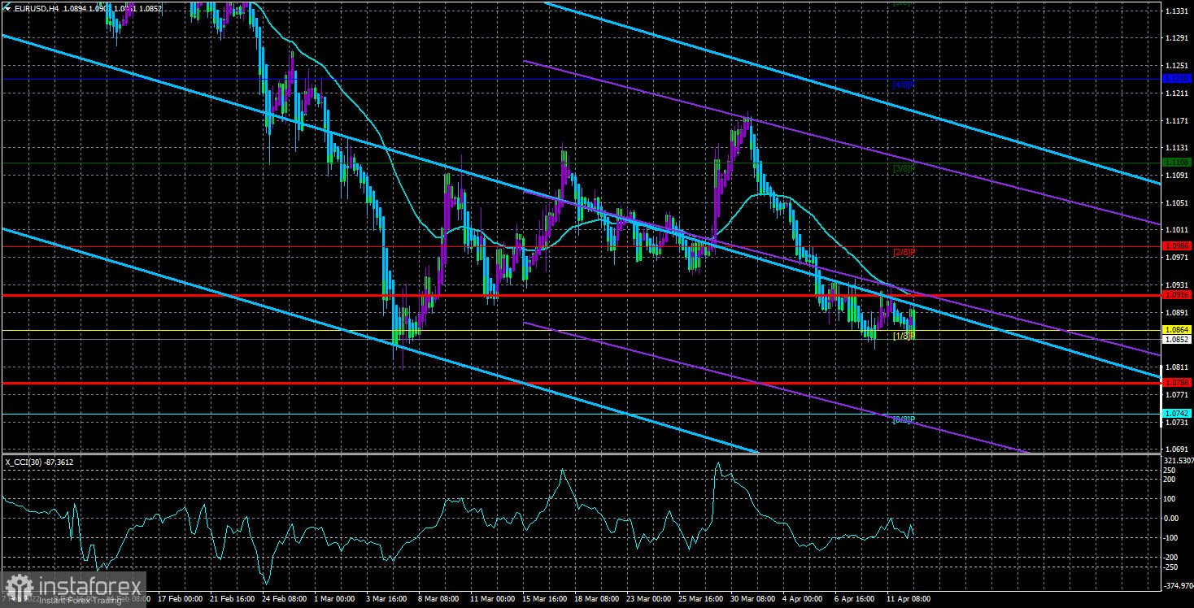Click the green 1.1108 price tag

[x=1177, y=163]
